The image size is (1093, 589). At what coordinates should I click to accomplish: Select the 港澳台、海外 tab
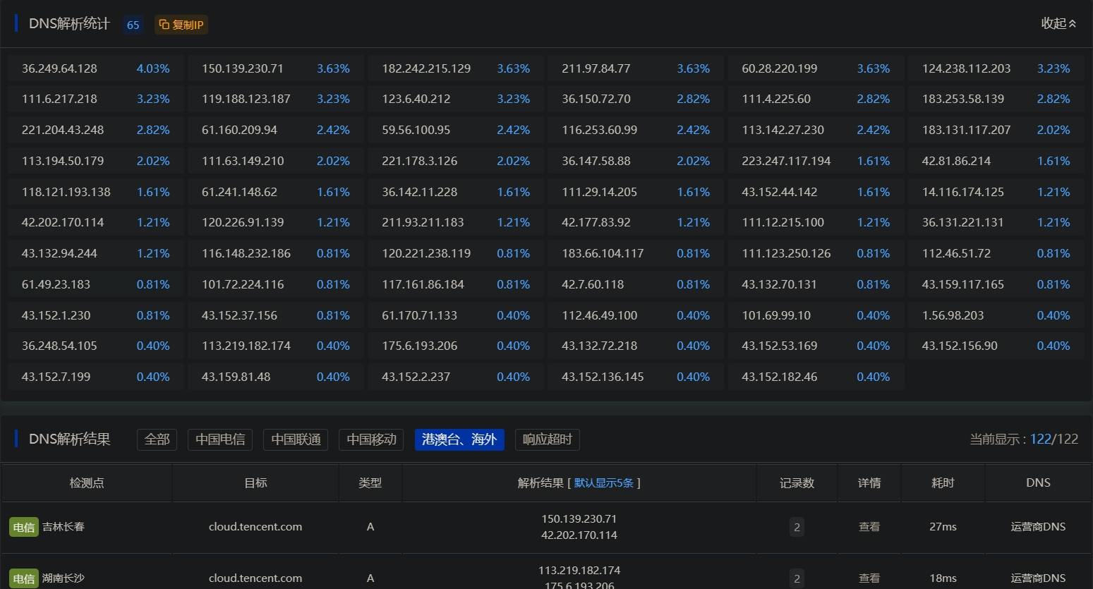pos(459,439)
